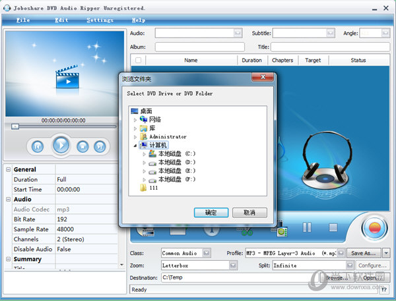Click the playback seek slider handle
Viewport: 396px width, 301px height.
click(15, 126)
